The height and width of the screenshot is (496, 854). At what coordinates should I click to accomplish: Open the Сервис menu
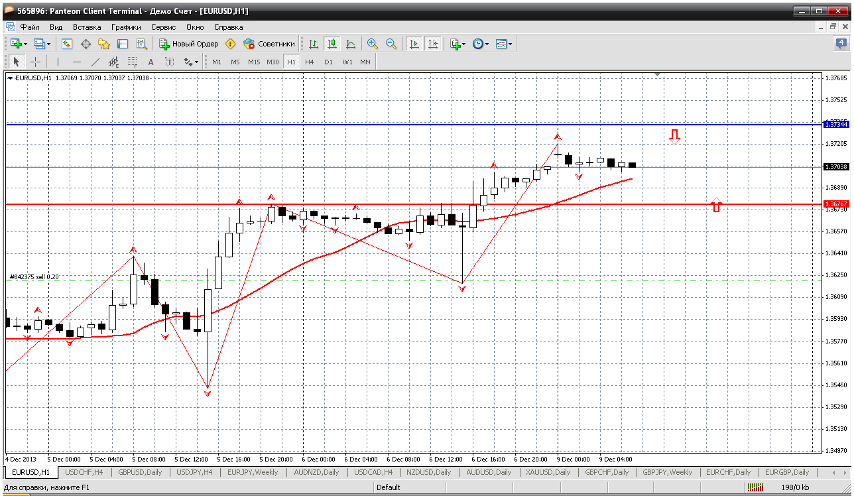[163, 27]
